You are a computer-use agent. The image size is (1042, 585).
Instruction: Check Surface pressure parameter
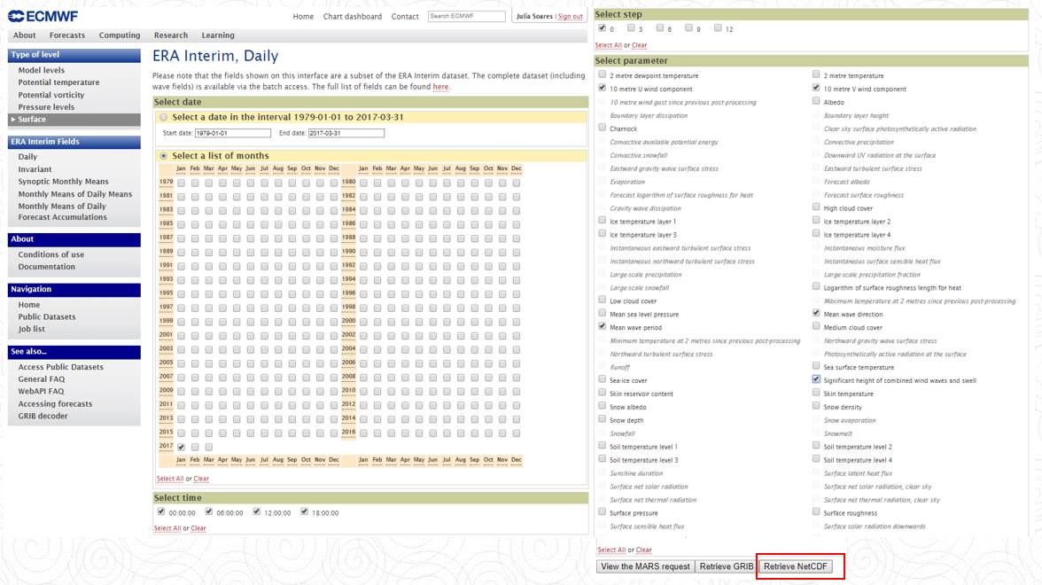[603, 512]
